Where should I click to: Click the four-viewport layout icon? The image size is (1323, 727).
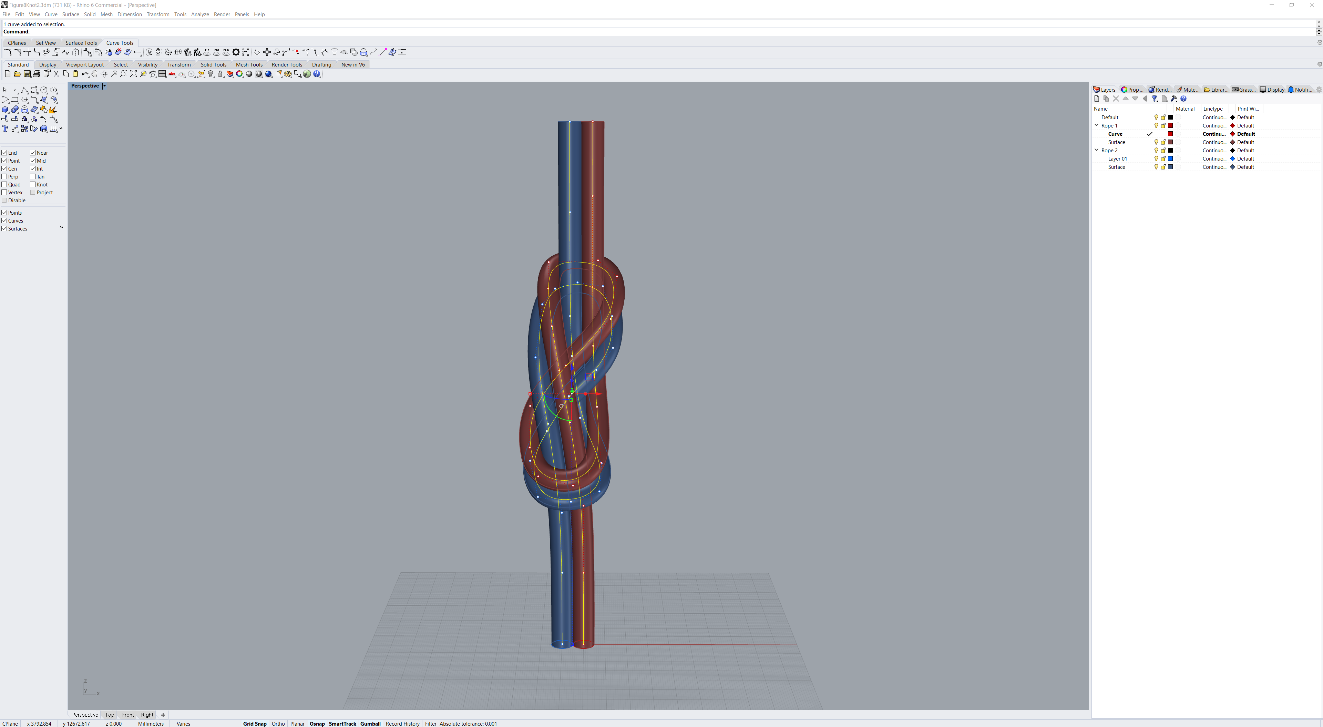point(162,74)
